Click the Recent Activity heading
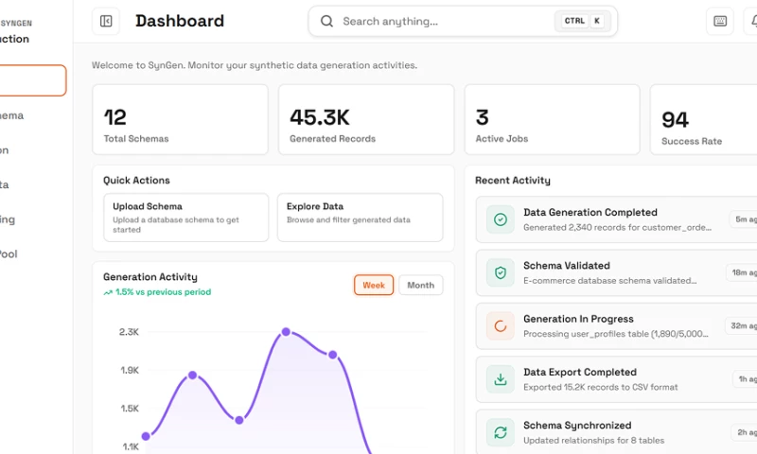The height and width of the screenshot is (454, 757). tap(513, 181)
